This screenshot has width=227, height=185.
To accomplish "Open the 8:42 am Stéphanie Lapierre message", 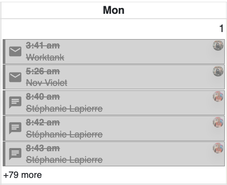I will pyautogui.click(x=113, y=129).
